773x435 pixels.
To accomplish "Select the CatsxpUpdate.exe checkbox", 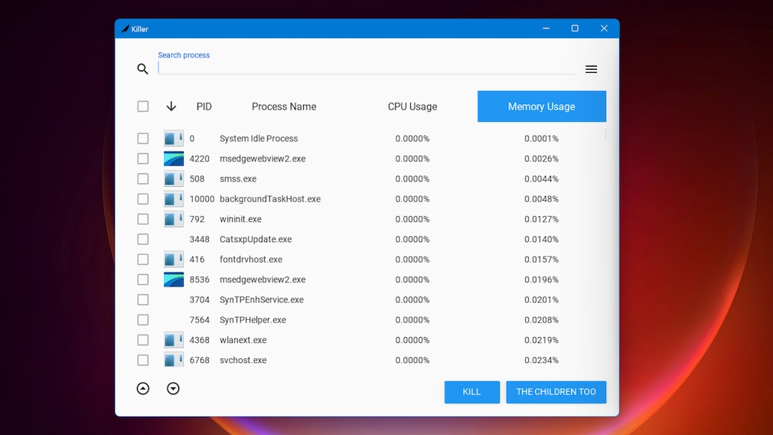I will click(143, 239).
